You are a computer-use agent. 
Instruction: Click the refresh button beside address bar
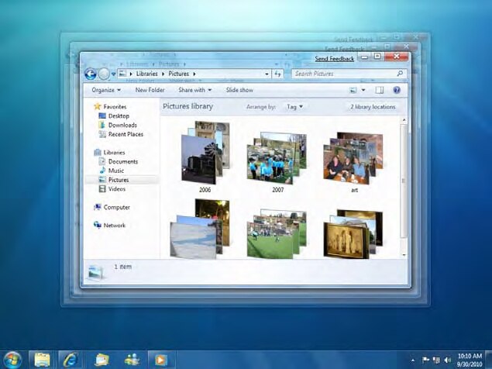(277, 74)
